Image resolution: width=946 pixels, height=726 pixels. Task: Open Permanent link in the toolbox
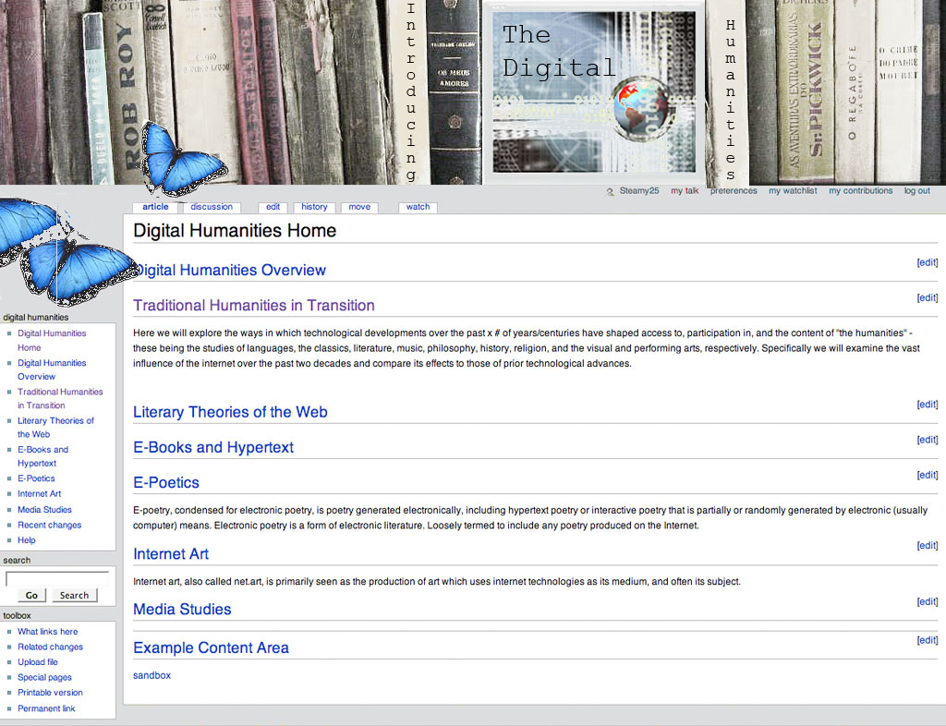click(x=46, y=708)
